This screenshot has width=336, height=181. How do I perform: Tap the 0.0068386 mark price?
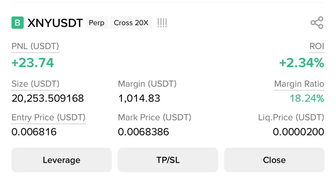coord(143,131)
